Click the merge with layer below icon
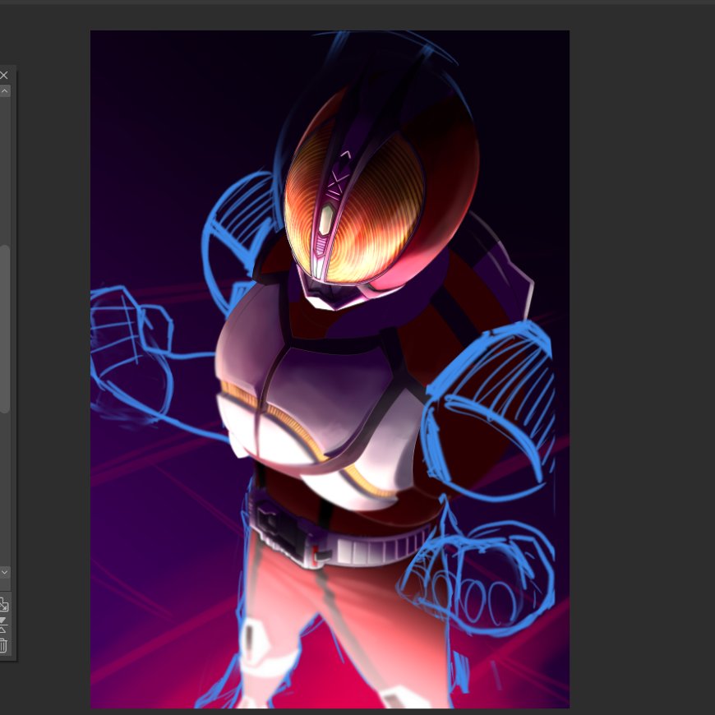The image size is (715, 715). pyautogui.click(x=3, y=625)
